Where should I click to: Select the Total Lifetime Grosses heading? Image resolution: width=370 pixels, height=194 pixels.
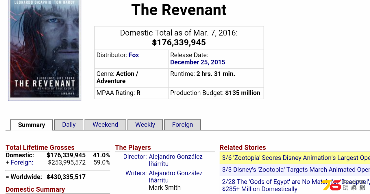click(40, 148)
